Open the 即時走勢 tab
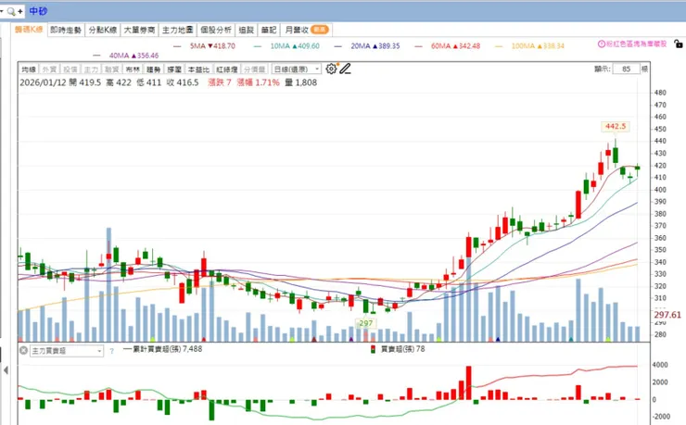 66,30
